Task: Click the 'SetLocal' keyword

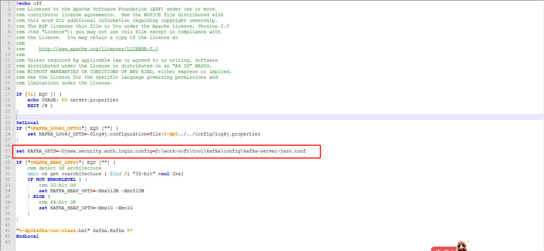Action: tap(27, 123)
